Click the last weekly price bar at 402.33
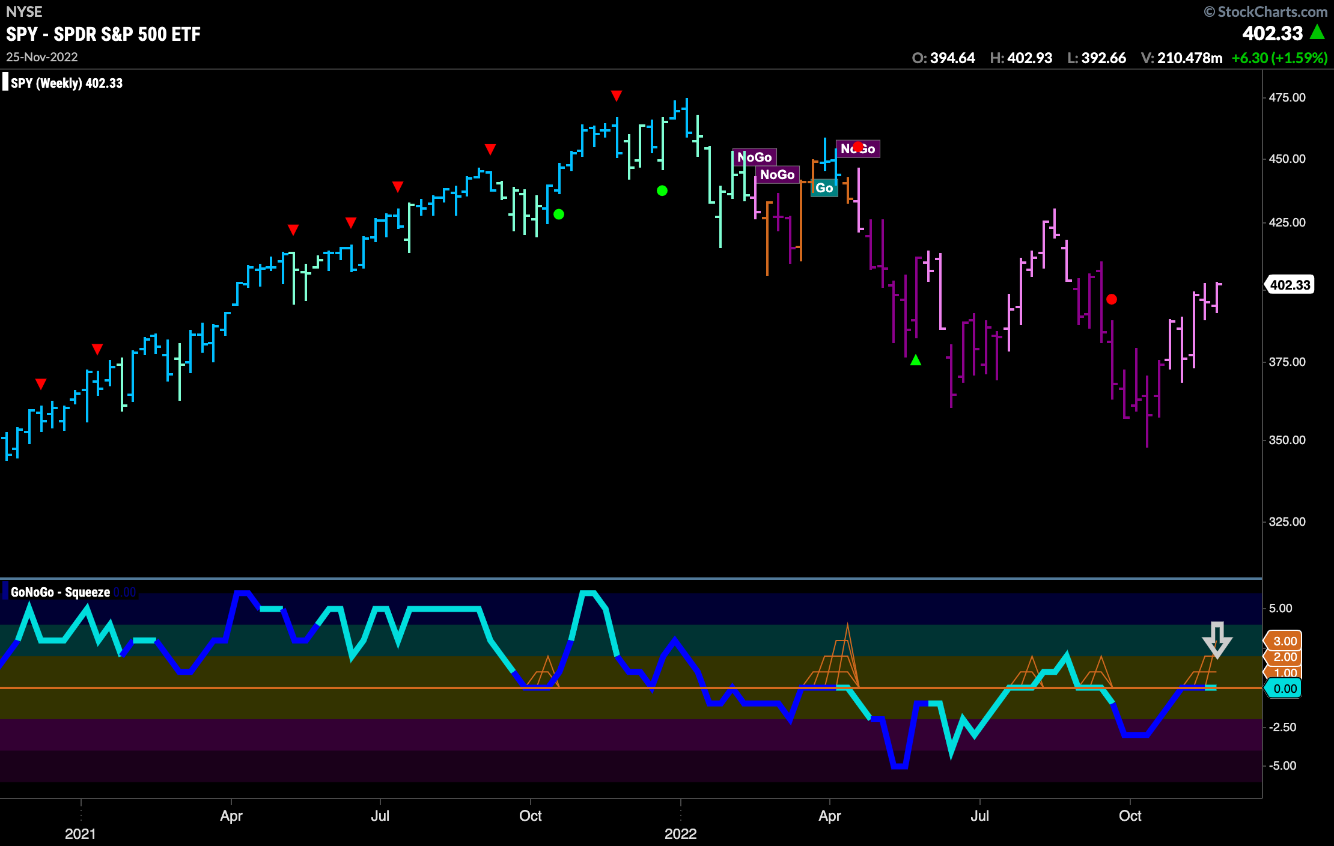The image size is (1334, 846). point(1217,297)
